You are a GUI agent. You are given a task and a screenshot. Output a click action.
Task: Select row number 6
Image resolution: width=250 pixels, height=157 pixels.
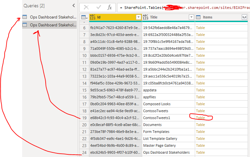(x=84, y=28)
